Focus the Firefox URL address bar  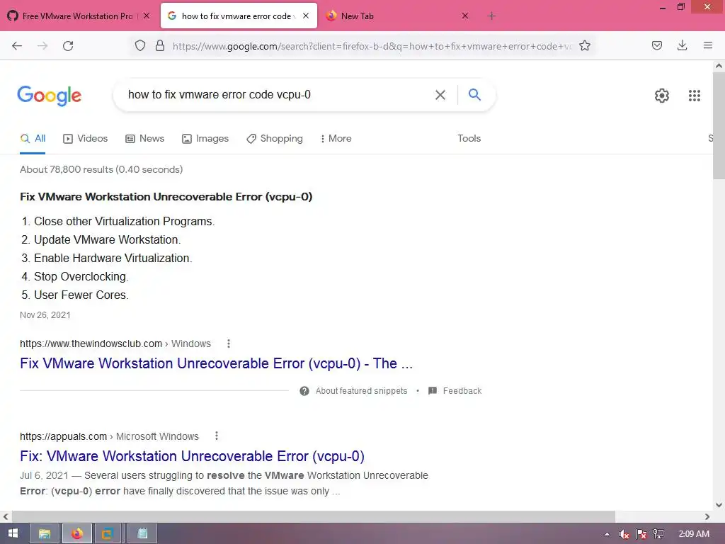pyautogui.click(x=372, y=46)
